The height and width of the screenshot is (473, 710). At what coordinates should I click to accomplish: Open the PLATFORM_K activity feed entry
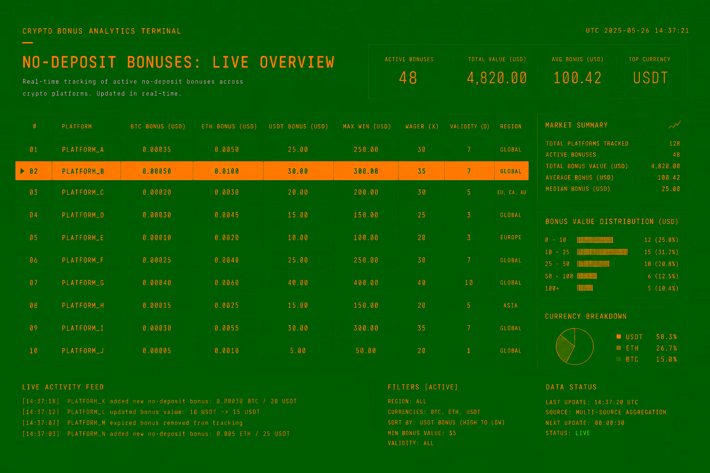click(x=159, y=401)
